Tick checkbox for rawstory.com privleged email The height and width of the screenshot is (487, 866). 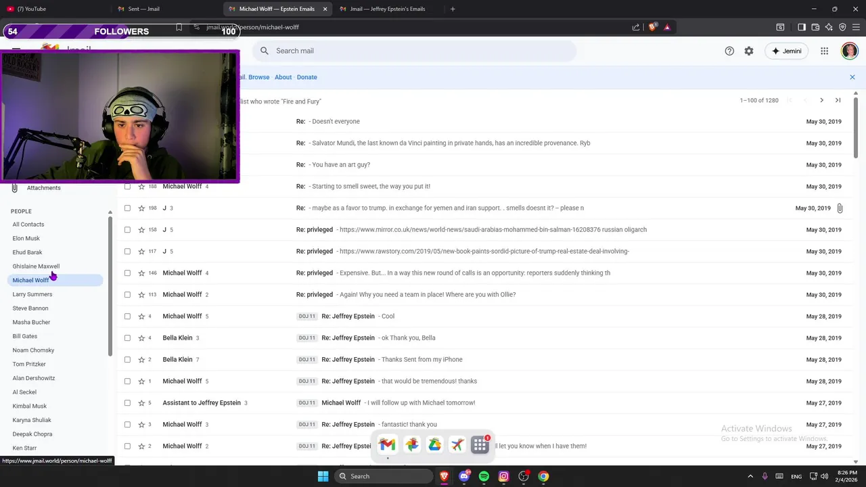tap(127, 251)
